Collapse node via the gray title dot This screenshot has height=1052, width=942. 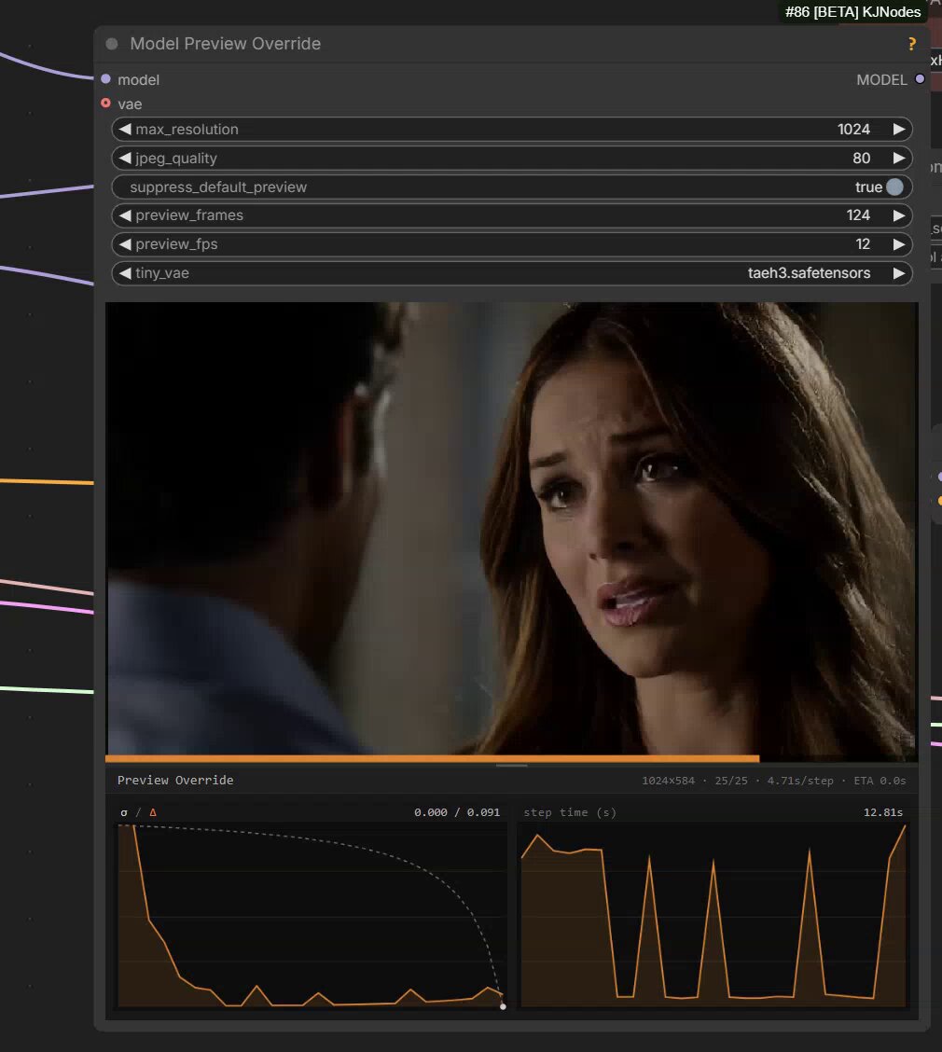tap(112, 44)
